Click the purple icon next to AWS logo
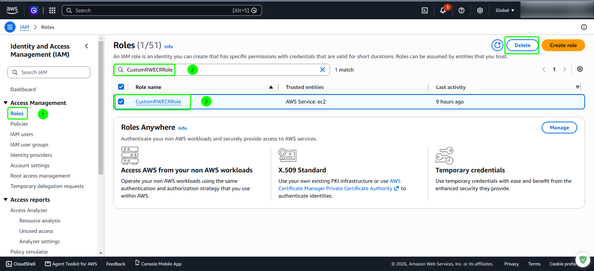The width and height of the screenshot is (594, 271). (34, 10)
